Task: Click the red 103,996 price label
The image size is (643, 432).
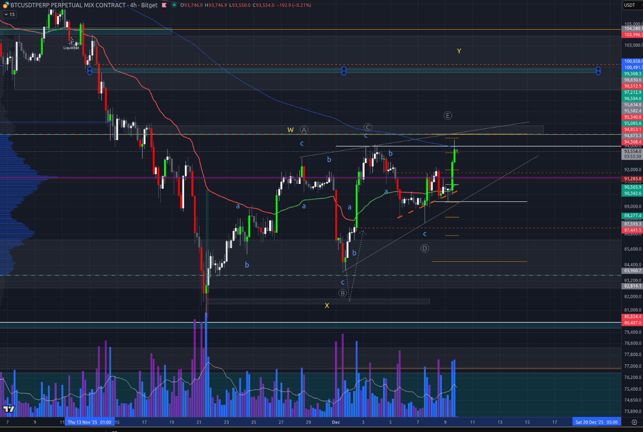Action: click(632, 35)
